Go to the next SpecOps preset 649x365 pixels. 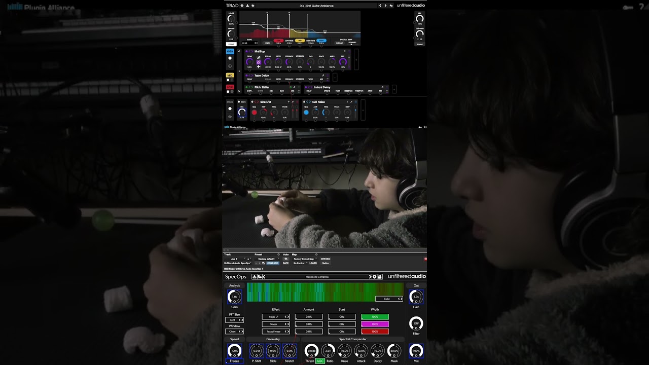pos(370,277)
